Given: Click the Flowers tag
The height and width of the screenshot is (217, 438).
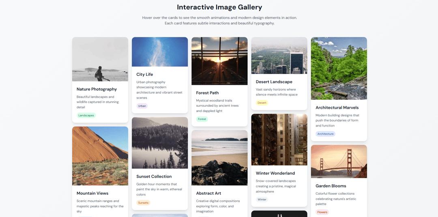Looking at the screenshot, I should click(x=322, y=212).
